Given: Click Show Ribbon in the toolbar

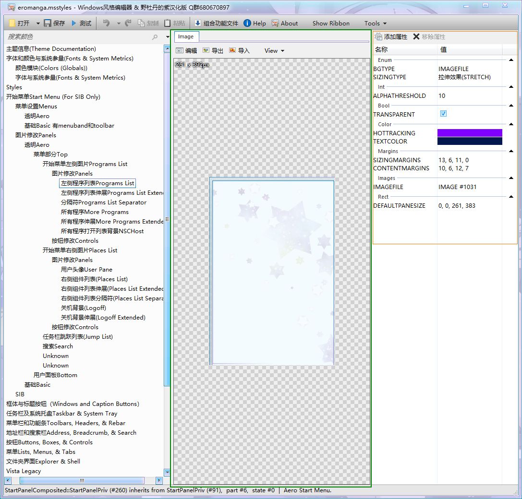Looking at the screenshot, I should coord(331,24).
